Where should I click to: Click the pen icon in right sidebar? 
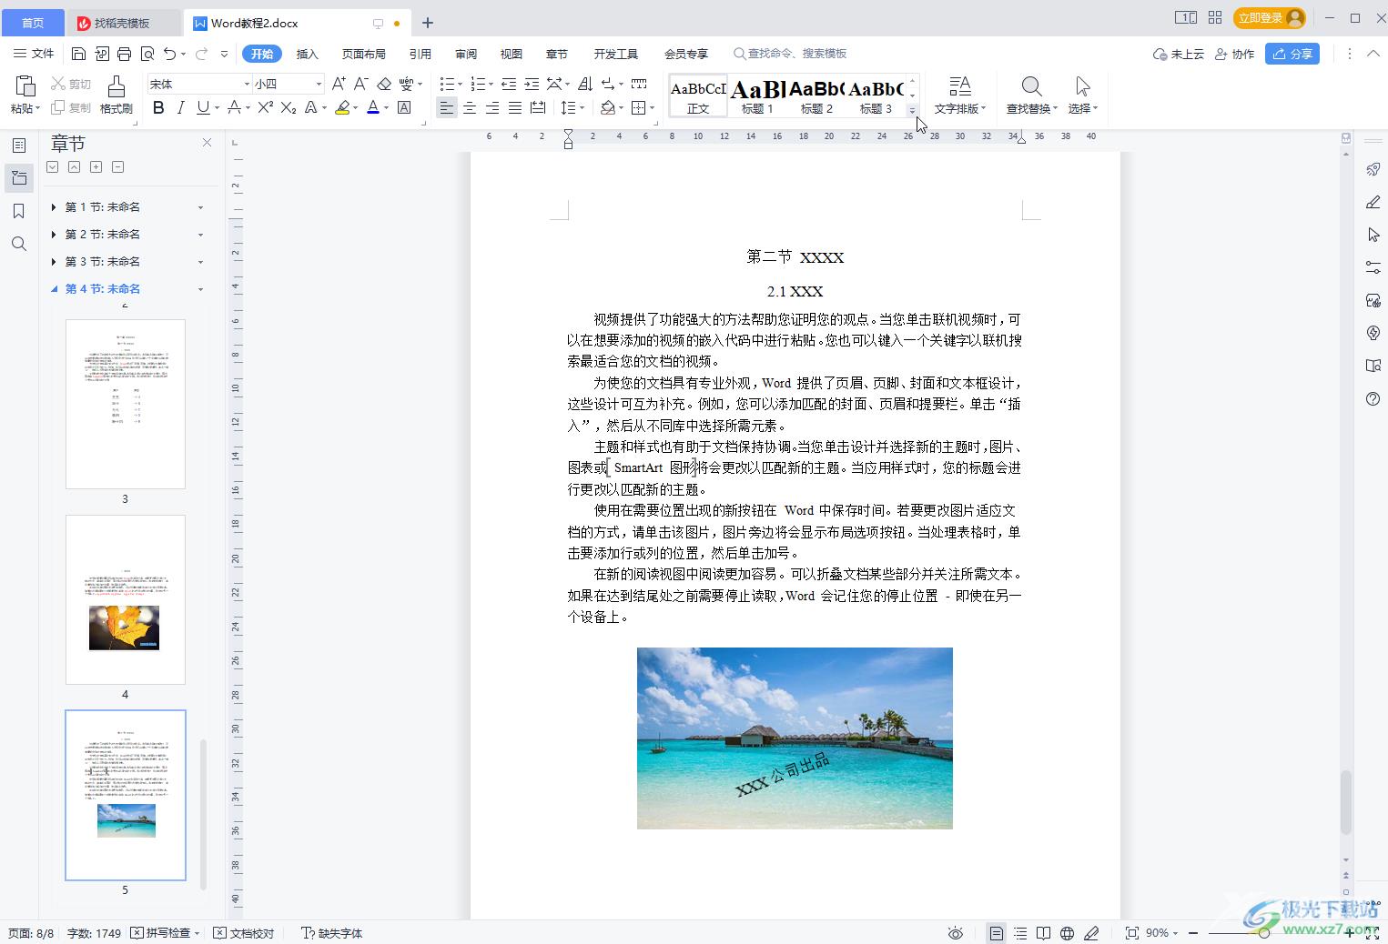pos(1373,202)
